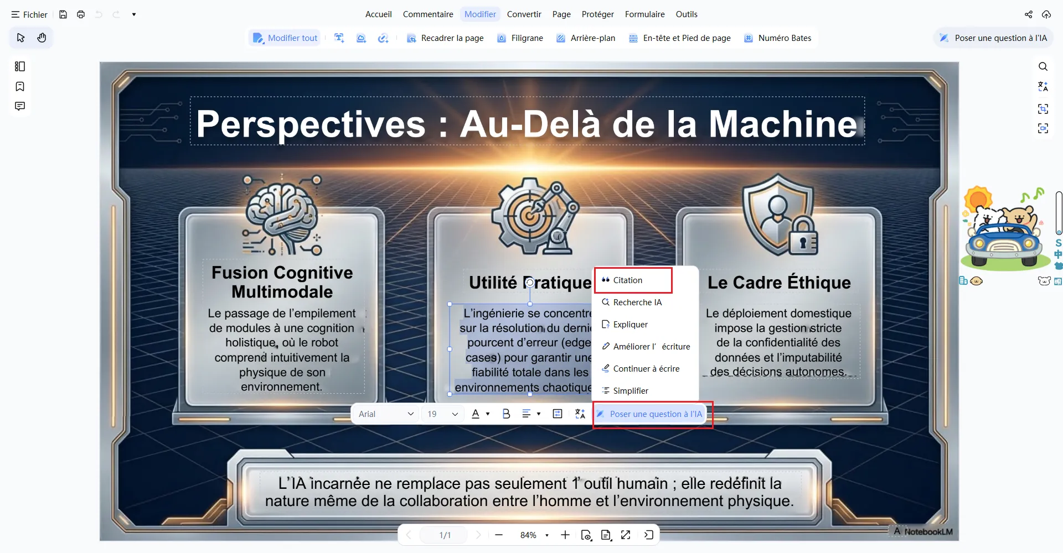Click the add text icon
The image size is (1063, 553).
pyautogui.click(x=339, y=38)
